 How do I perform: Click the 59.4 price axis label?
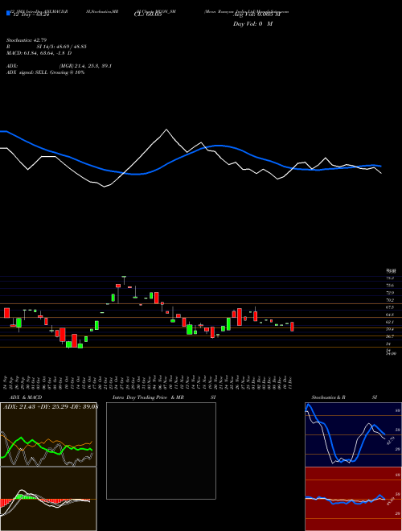click(390, 329)
